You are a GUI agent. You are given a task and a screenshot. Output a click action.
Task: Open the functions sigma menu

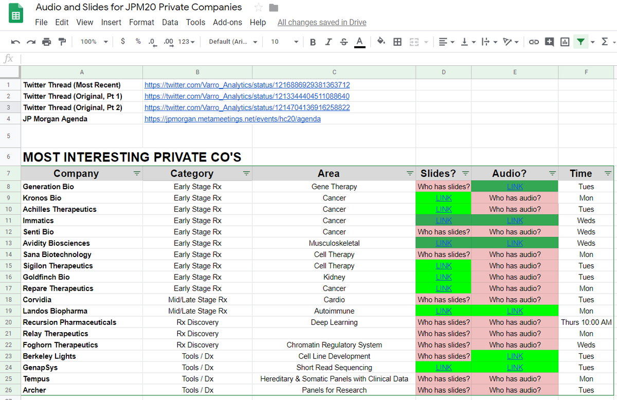click(605, 42)
